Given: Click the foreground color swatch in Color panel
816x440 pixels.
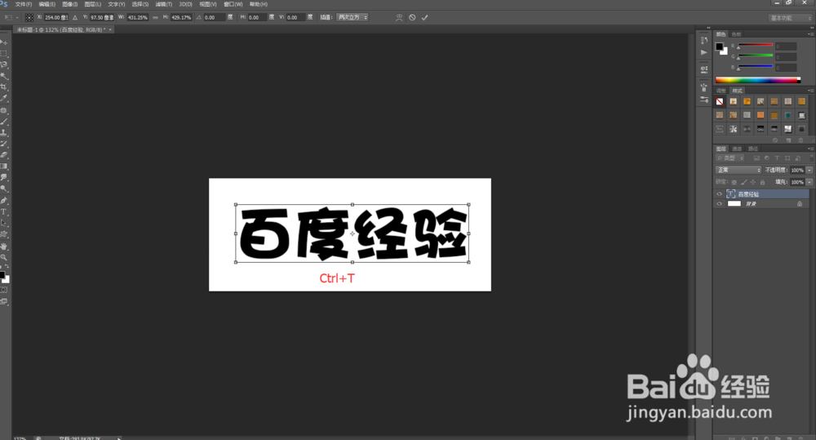Looking at the screenshot, I should 719,47.
